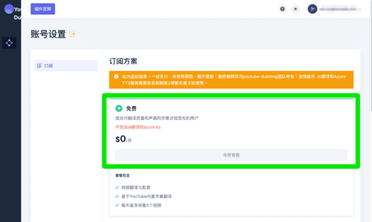Screen dimensions: 372x222
Task: Open the 插件官网 button
Action: 42,9
